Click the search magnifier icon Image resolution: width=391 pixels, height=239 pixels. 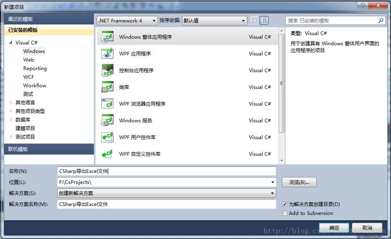381,21
